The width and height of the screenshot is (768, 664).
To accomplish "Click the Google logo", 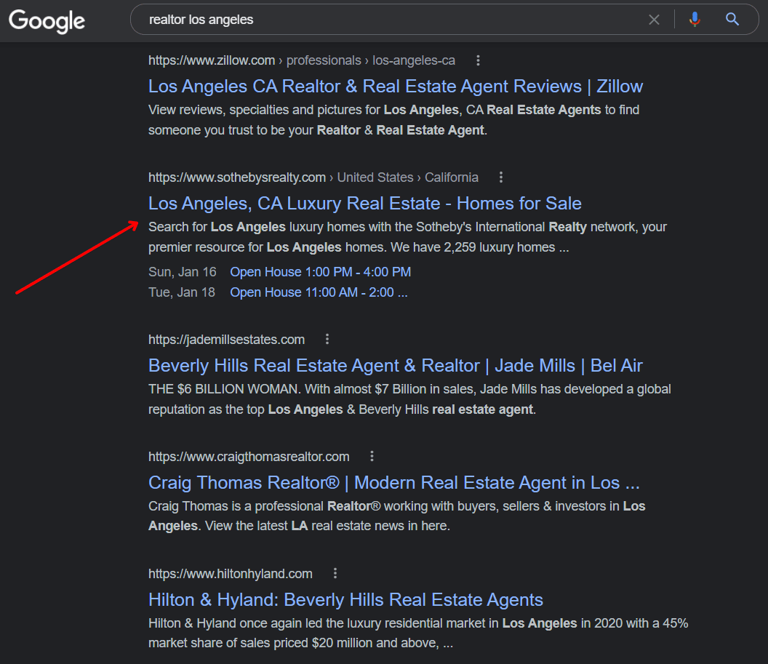I will click(x=47, y=20).
